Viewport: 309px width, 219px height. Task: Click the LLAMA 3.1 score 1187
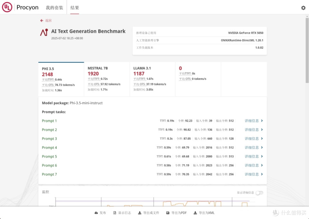pyautogui.click(x=139, y=74)
